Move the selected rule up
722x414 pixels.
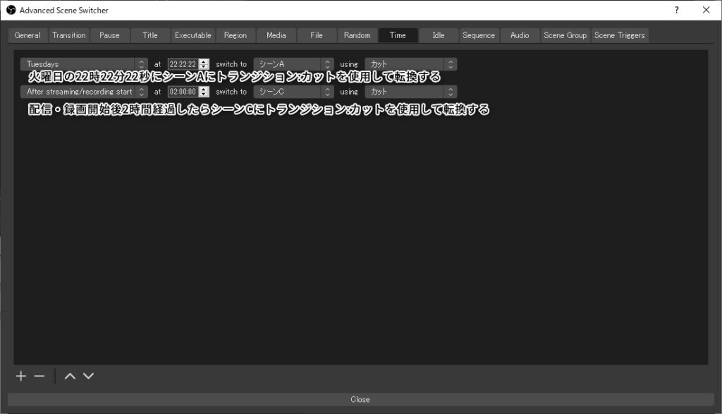point(69,375)
